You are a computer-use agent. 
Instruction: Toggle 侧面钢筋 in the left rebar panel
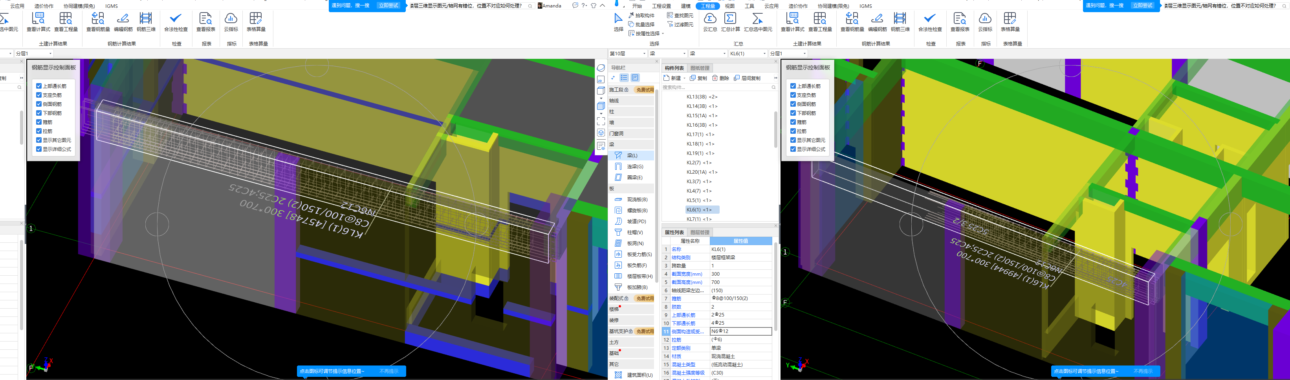[x=38, y=104]
